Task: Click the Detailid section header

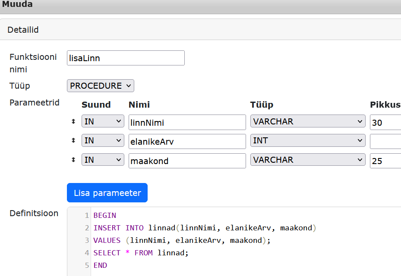Action: 23,30
